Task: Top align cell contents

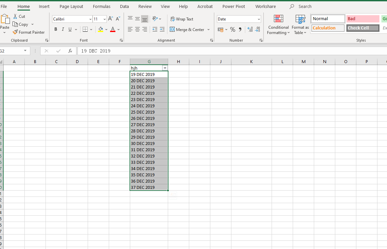Action: point(130,19)
